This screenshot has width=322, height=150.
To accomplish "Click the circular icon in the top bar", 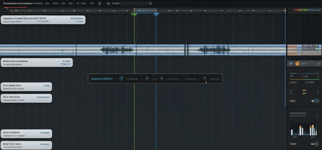I will [x=100, y=3].
